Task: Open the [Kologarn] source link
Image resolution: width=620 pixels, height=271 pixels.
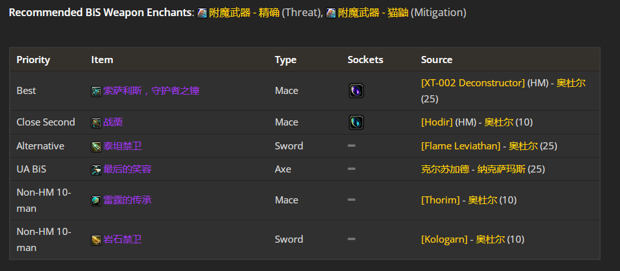Action: (x=445, y=239)
